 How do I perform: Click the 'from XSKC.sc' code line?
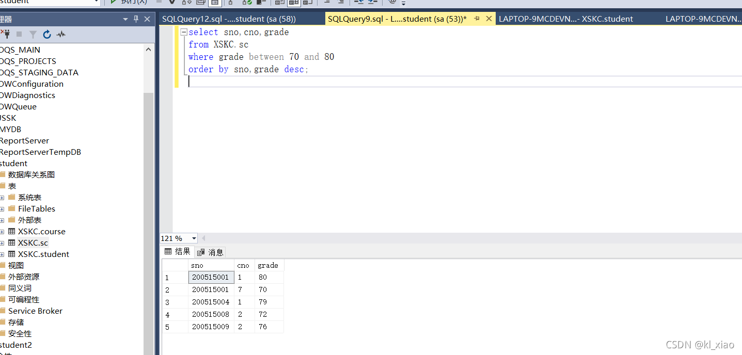click(x=218, y=44)
